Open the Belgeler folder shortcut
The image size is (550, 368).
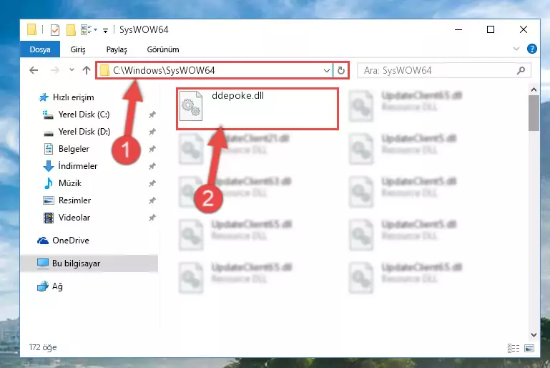(74, 149)
